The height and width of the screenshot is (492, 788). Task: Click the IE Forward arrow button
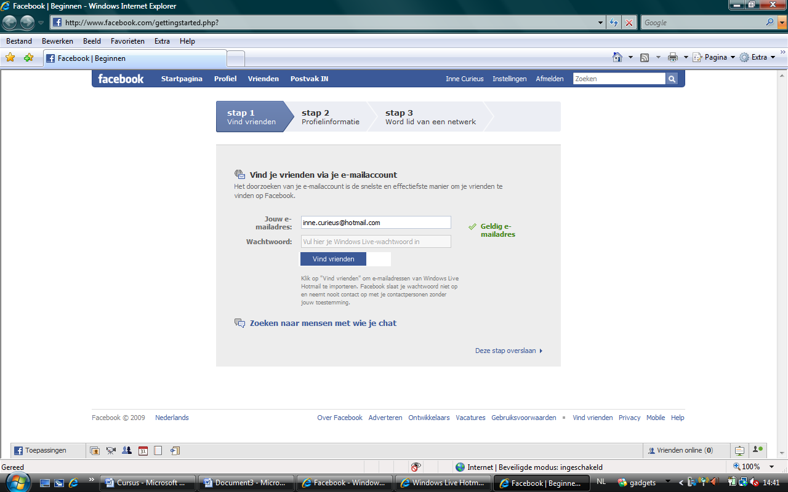[27, 23]
